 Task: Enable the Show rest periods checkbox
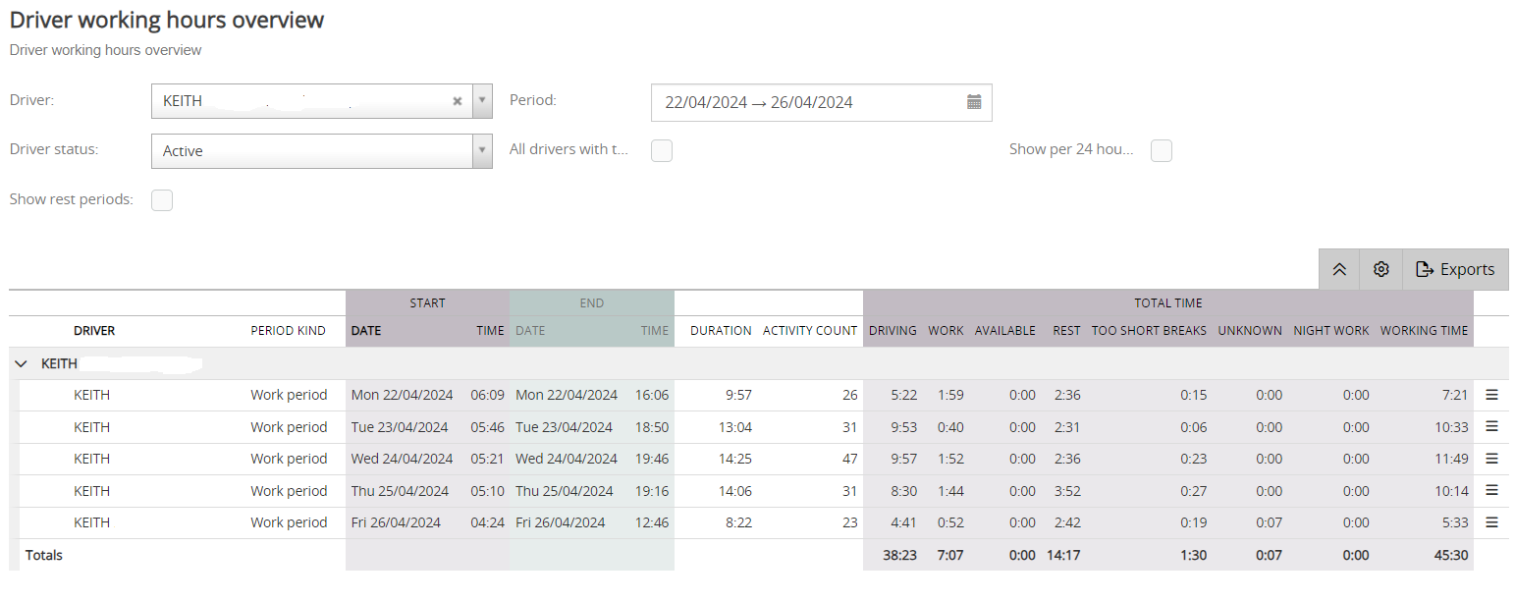(162, 200)
